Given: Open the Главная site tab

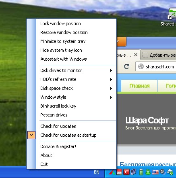Looking at the screenshot, I should point(139,86).
